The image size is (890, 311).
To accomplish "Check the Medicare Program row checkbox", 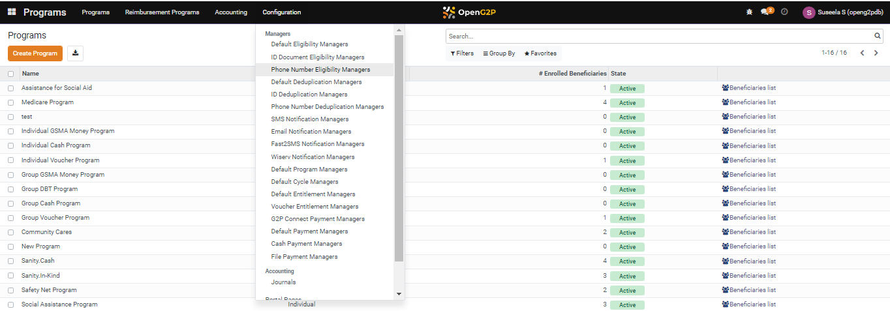I will click(x=10, y=102).
